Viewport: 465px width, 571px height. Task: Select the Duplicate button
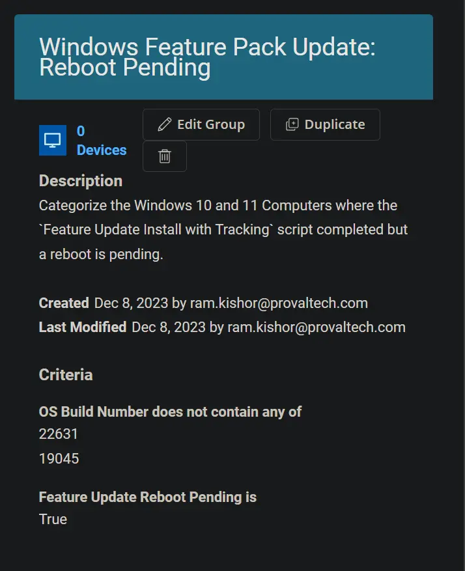[325, 124]
